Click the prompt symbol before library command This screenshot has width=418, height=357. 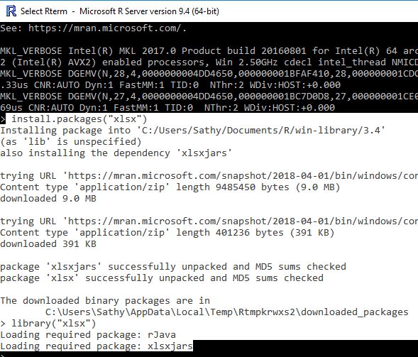tap(3, 324)
